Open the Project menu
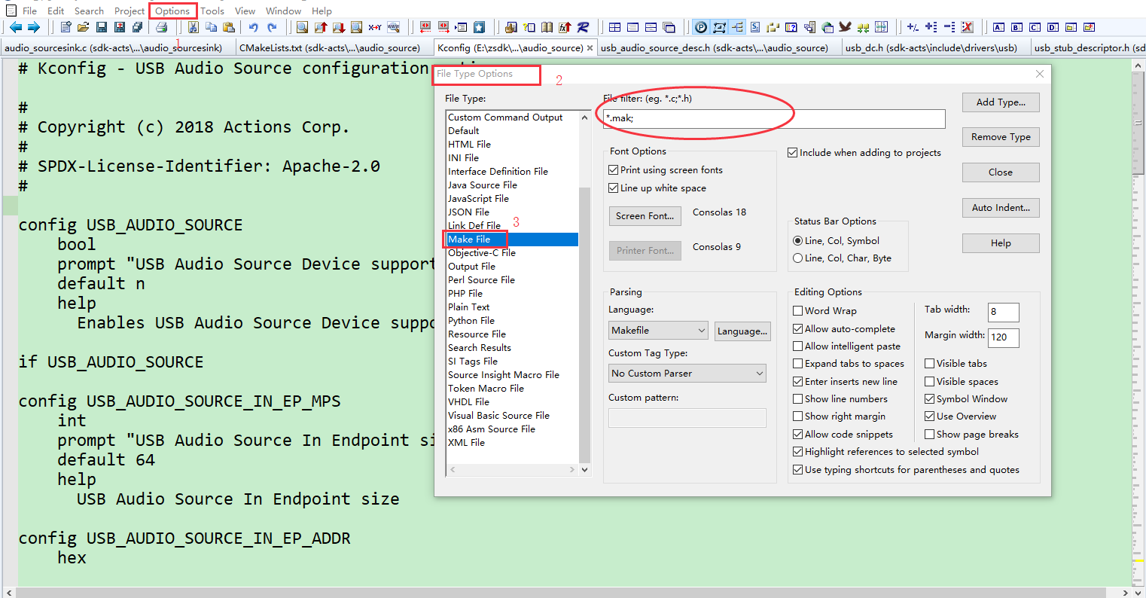This screenshot has height=598, width=1146. (129, 11)
